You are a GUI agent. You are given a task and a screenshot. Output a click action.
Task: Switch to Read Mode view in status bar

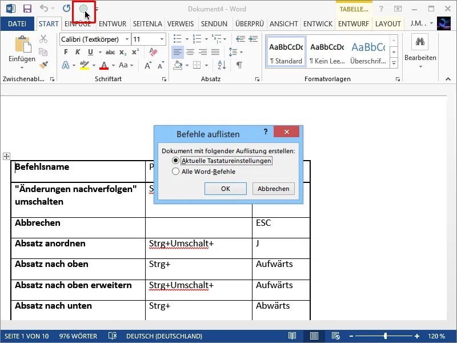click(292, 336)
